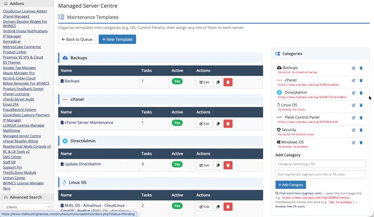Screen dimensions: 374x217
Task: Open RS Themes addon
Action: pyautogui.click(x=12, y=63)
